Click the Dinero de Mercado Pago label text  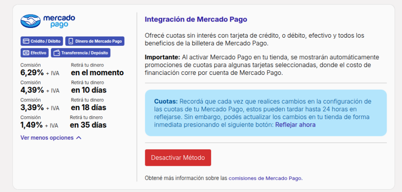(x=99, y=41)
